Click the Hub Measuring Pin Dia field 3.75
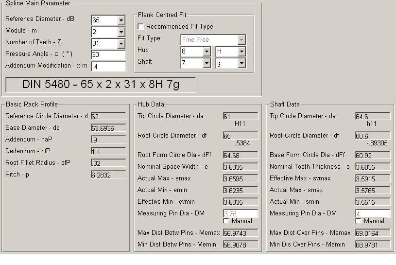Image resolution: width=396 pixels, height=265 pixels. [241, 213]
